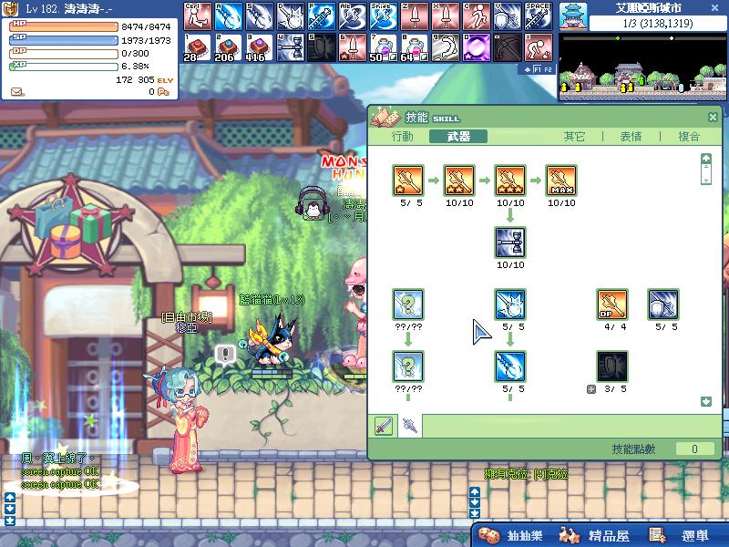Open the 其它 skill tab
The height and width of the screenshot is (547, 729).
[x=575, y=136]
